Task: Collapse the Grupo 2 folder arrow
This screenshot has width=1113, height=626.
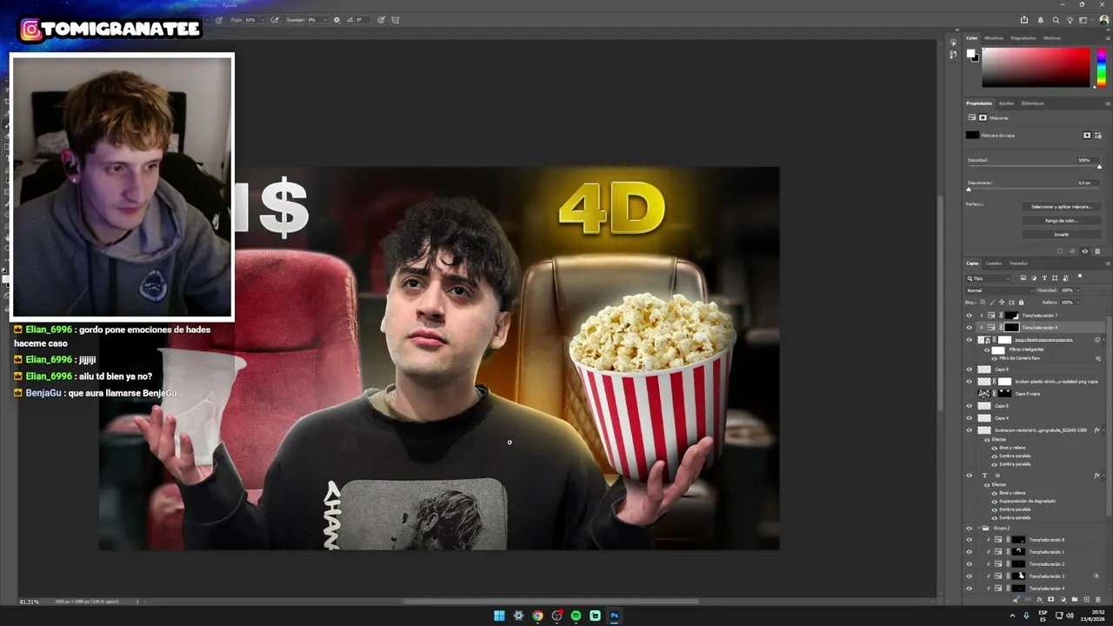Action: point(979,529)
